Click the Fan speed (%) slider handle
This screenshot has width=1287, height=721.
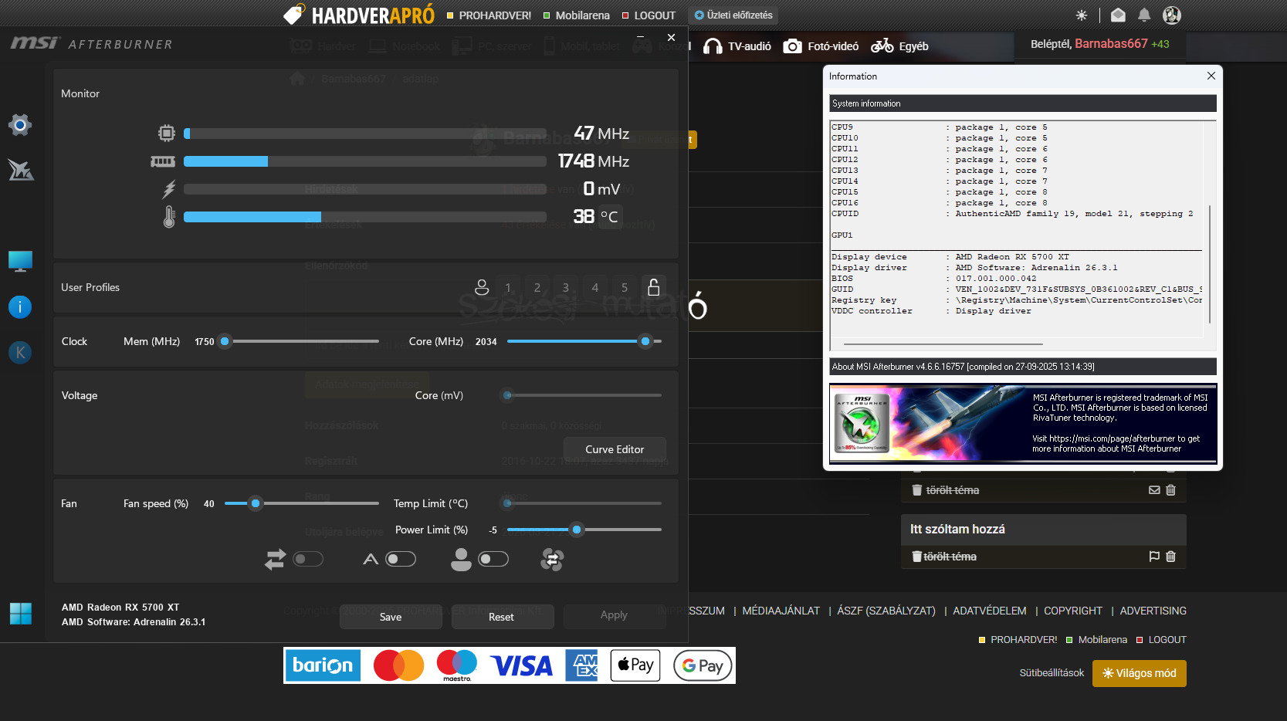[x=256, y=503]
